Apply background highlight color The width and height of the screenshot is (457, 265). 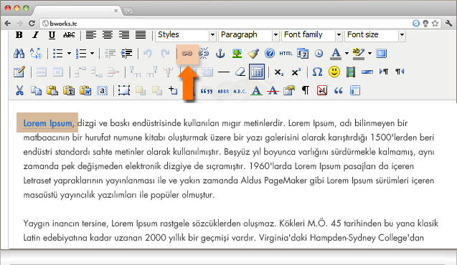click(x=359, y=54)
